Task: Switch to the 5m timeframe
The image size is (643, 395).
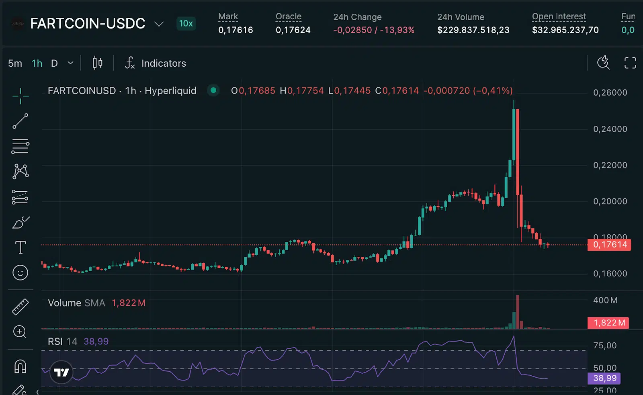Action: tap(14, 63)
